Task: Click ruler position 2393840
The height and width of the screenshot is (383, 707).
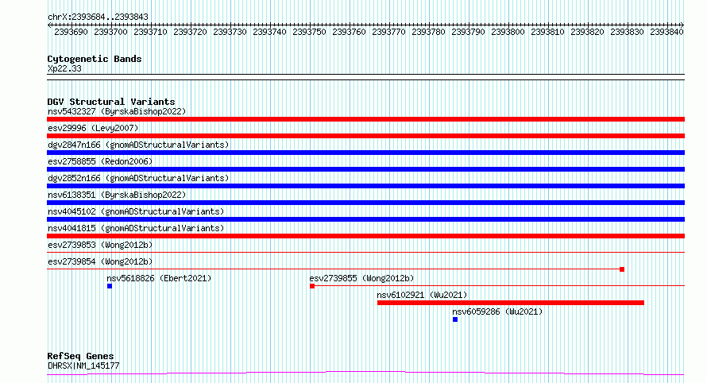Action: pos(666,32)
